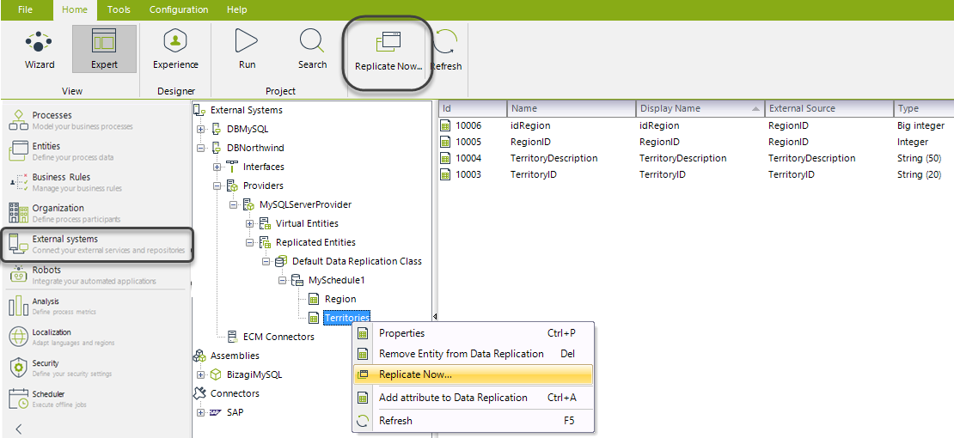The width and height of the screenshot is (954, 438).
Task: Select the idRegion attribute row
Action: click(x=696, y=125)
